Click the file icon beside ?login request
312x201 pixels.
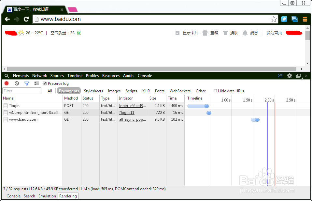pyautogui.click(x=6, y=106)
